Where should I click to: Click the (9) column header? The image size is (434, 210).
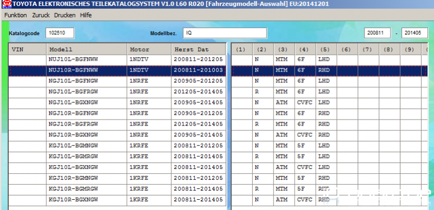[x=411, y=49]
